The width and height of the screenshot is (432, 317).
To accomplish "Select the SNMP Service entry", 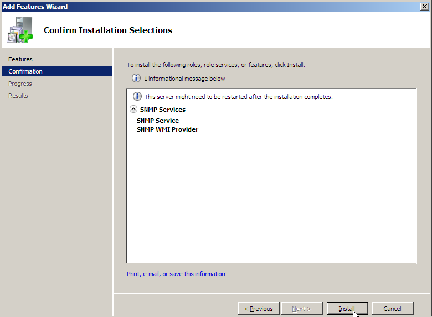I will pos(158,121).
